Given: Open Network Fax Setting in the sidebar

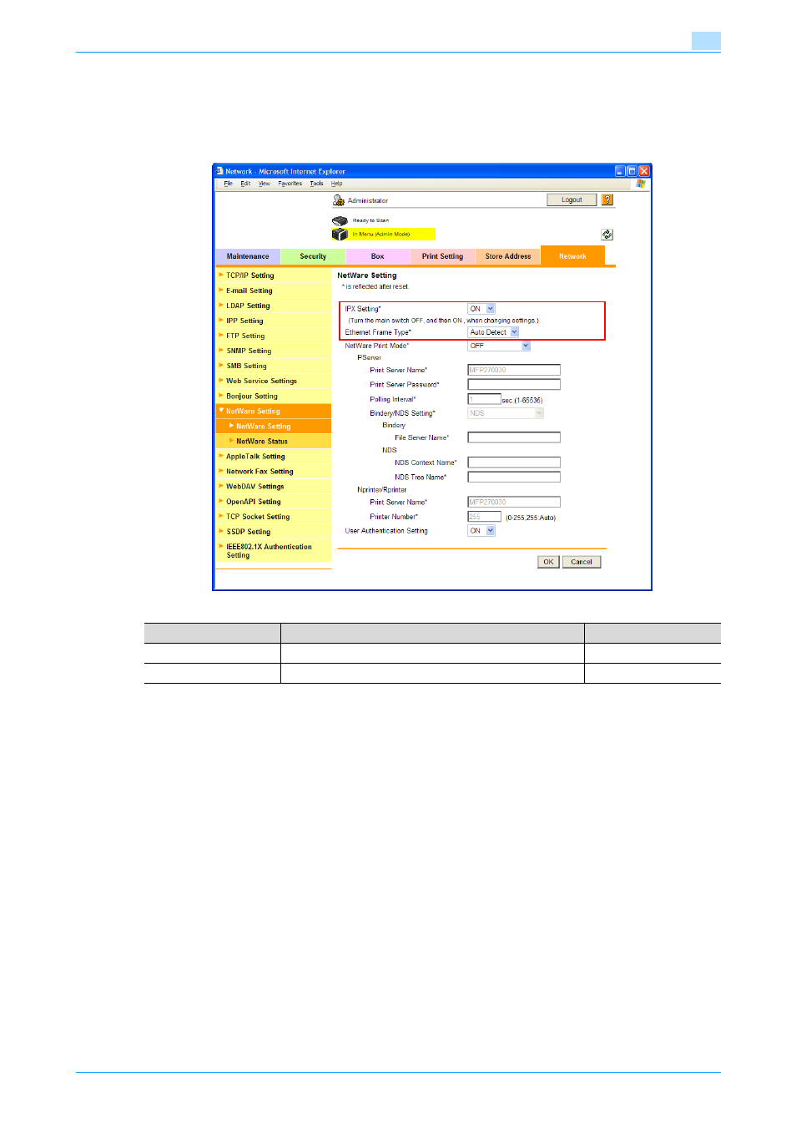Looking at the screenshot, I should click(x=274, y=471).
